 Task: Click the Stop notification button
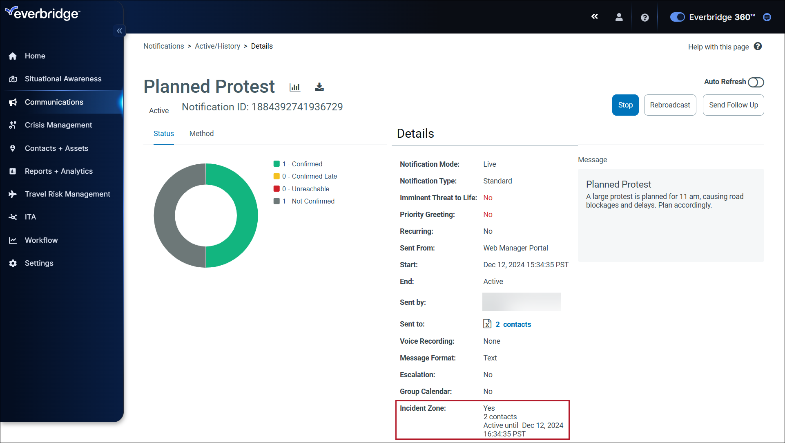625,105
